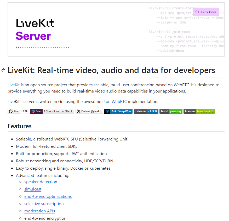Screen dimensions: 229x221
Task: Open the Pion WebRTC link
Action: 115,101
